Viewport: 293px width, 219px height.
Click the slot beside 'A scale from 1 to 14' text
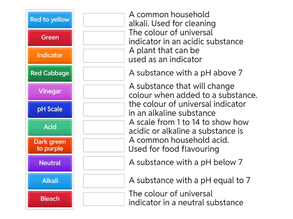tap(104, 127)
